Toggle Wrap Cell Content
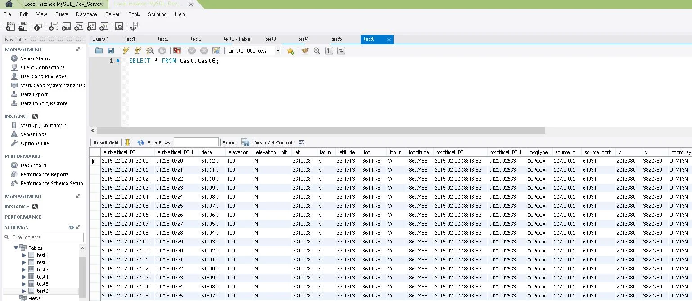Image resolution: width=692 pixels, height=301 pixels. pos(301,142)
